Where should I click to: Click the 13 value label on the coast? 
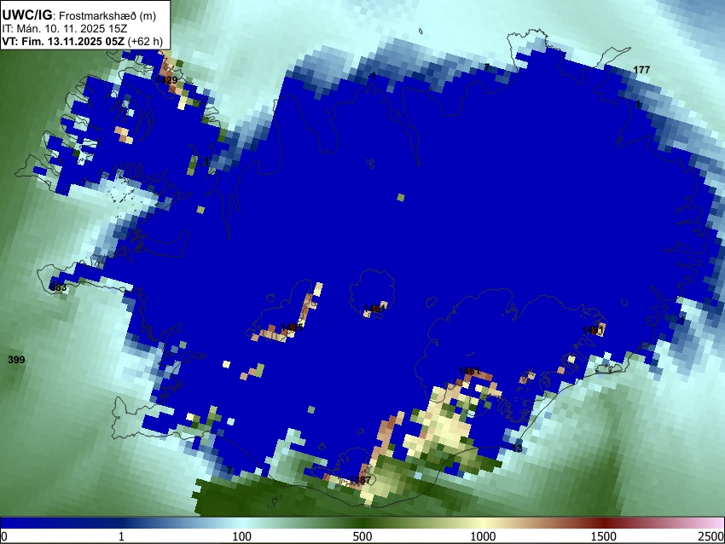(x=518, y=449)
